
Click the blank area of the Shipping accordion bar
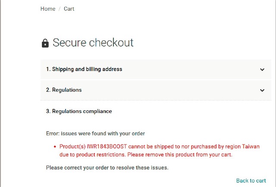click(190, 70)
